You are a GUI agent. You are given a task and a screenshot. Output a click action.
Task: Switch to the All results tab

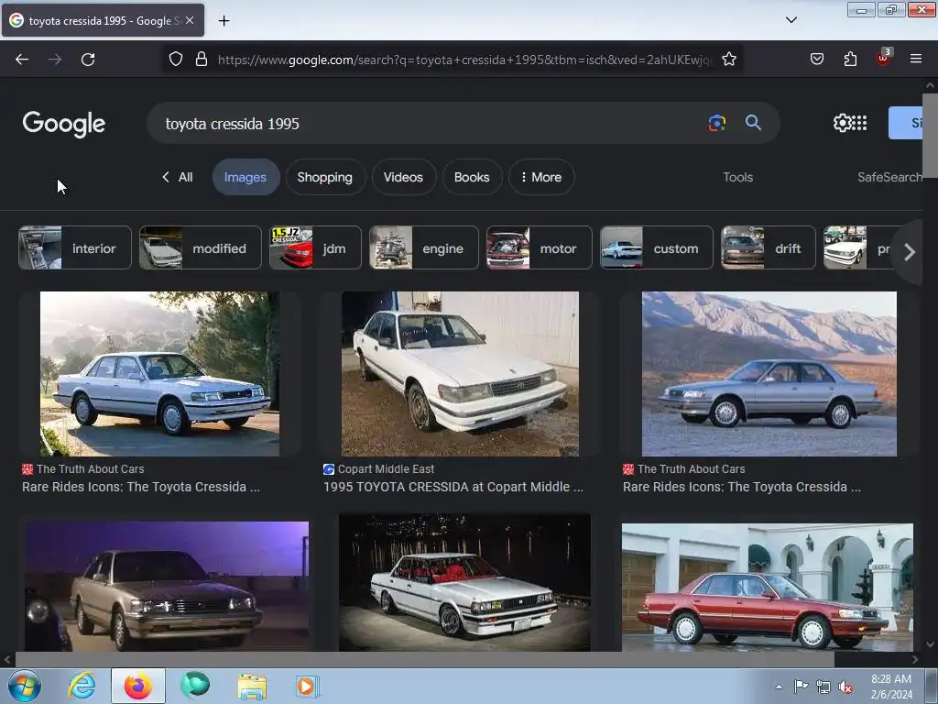point(178,177)
